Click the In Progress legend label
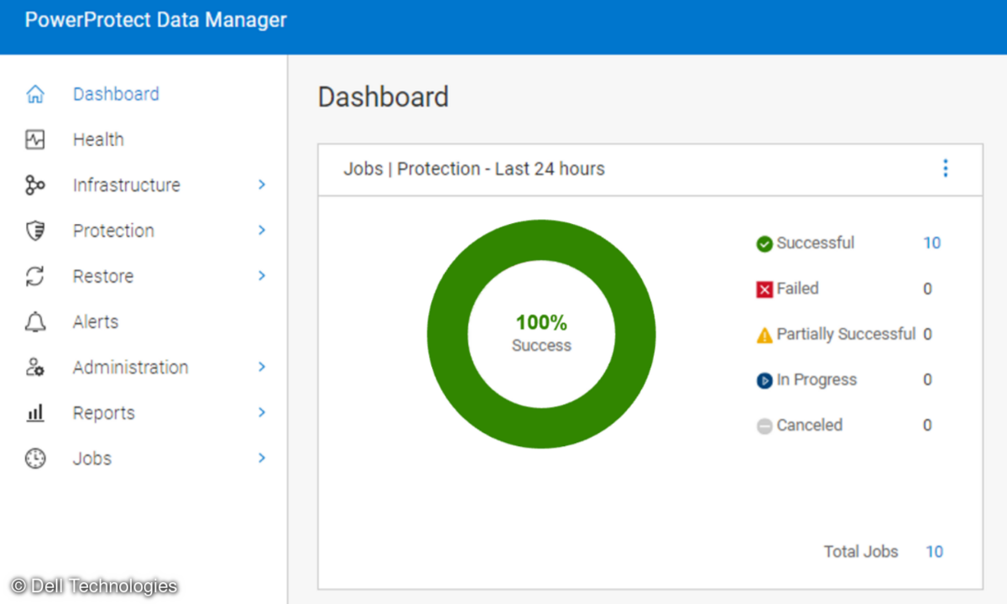Viewport: 1007px width, 604px height. 817,380
